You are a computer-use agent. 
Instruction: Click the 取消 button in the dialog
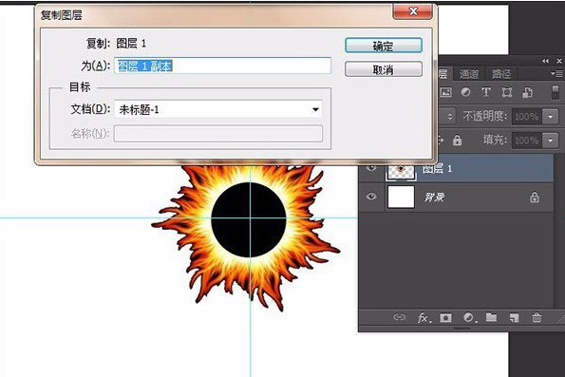tap(384, 68)
